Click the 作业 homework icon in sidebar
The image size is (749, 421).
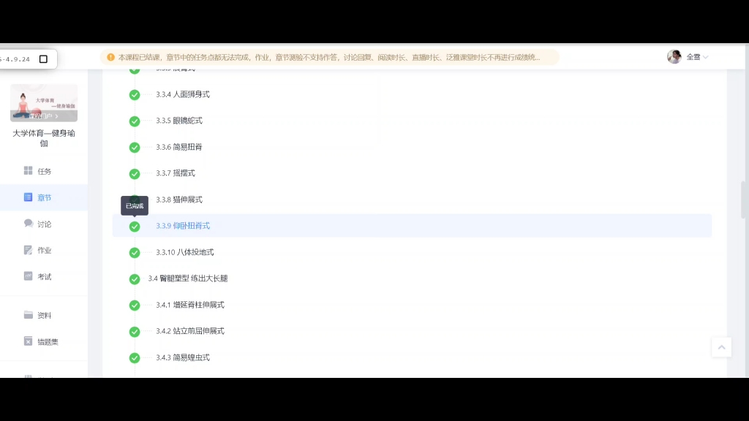pos(28,250)
